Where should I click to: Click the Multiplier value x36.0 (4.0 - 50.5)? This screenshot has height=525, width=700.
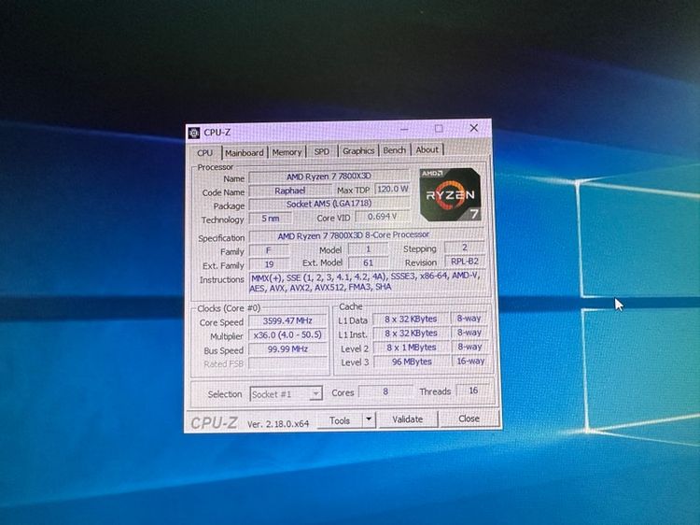[287, 334]
